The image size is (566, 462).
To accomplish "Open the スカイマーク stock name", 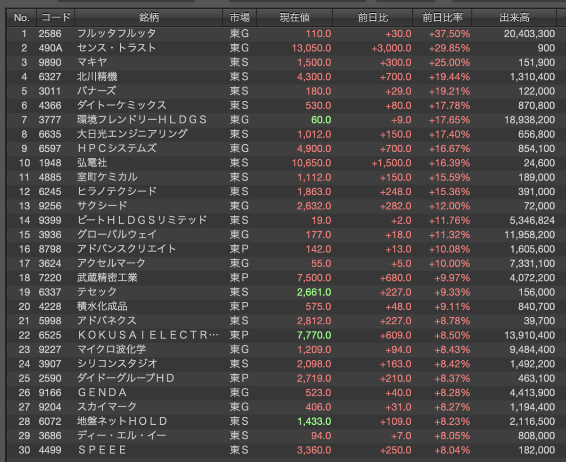I will (107, 406).
